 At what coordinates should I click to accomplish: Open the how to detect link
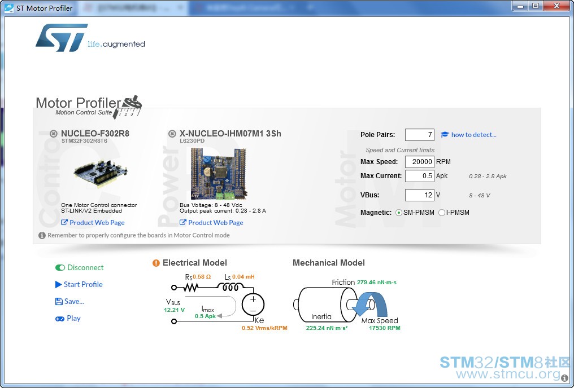click(x=473, y=134)
